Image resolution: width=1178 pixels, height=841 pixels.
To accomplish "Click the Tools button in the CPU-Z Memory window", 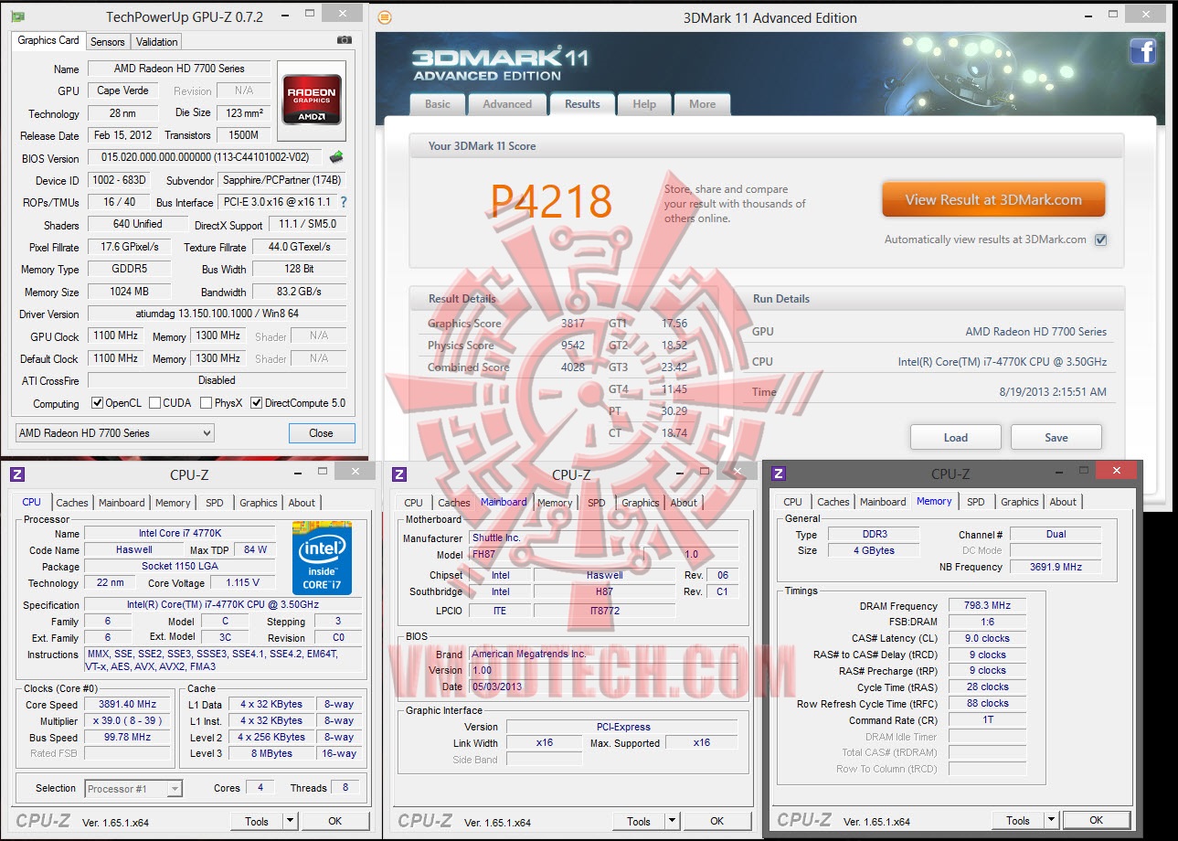I will click(x=1018, y=820).
